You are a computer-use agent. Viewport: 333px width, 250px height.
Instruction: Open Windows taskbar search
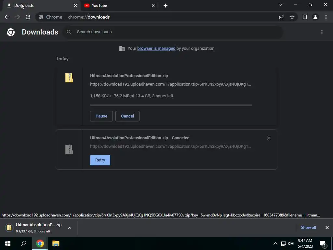[x=23, y=243]
